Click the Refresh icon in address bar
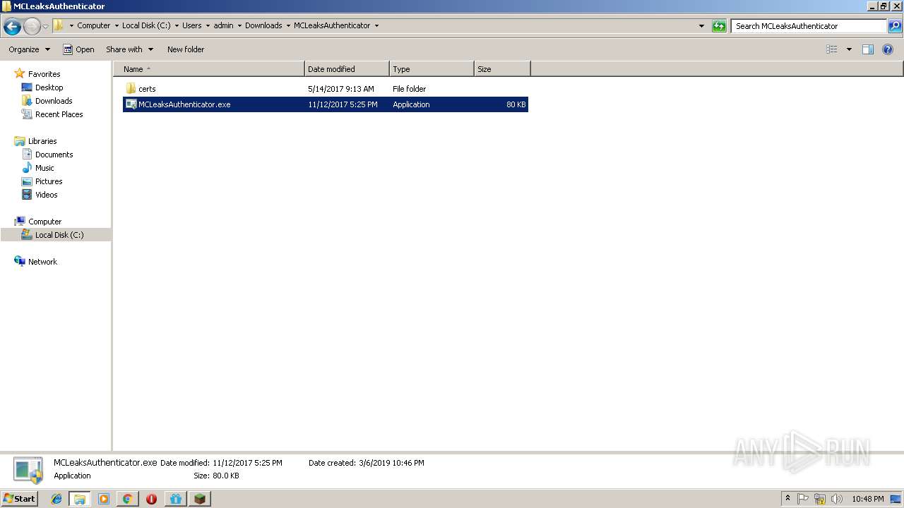 [719, 26]
